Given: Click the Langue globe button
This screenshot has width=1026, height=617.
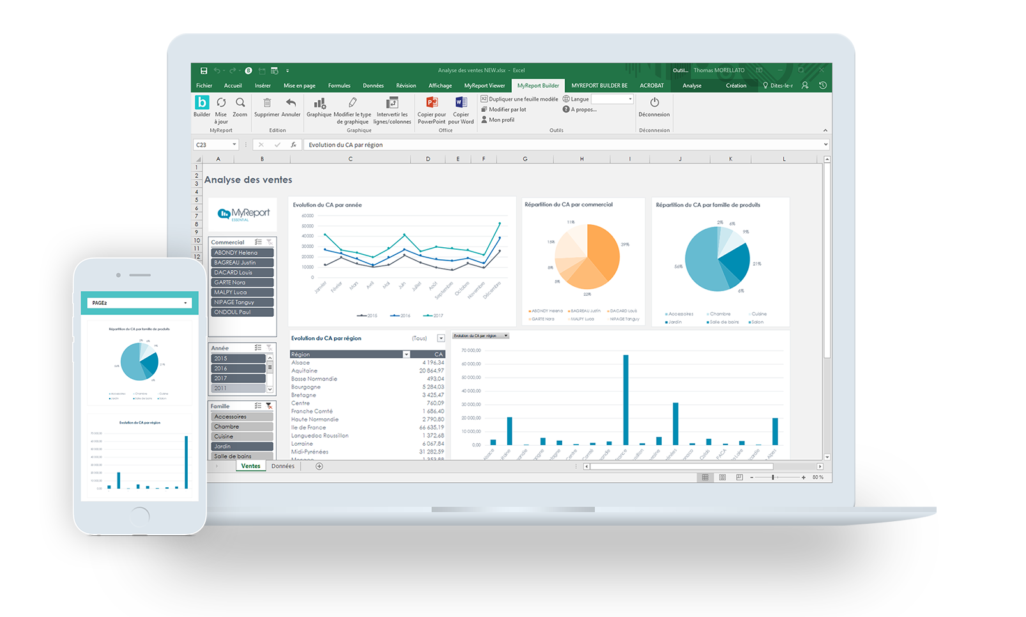Looking at the screenshot, I should coord(576,99).
